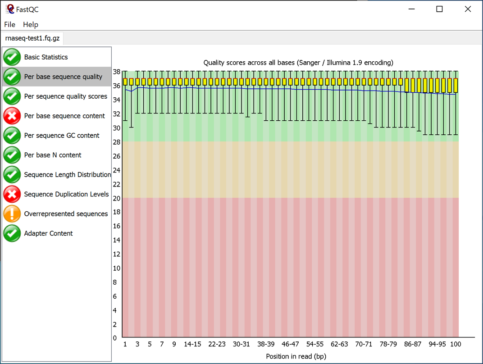Click the orange warning icon for Overrepresented sequences

(x=12, y=214)
